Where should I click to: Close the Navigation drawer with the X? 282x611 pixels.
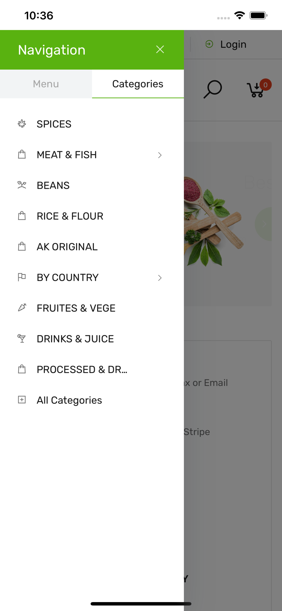[160, 49]
